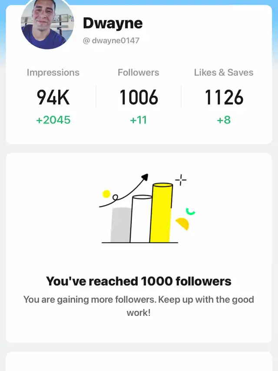Screen dimensions: 278x371
Task: Tap the upward trend arrow illustration
Action: (124, 190)
